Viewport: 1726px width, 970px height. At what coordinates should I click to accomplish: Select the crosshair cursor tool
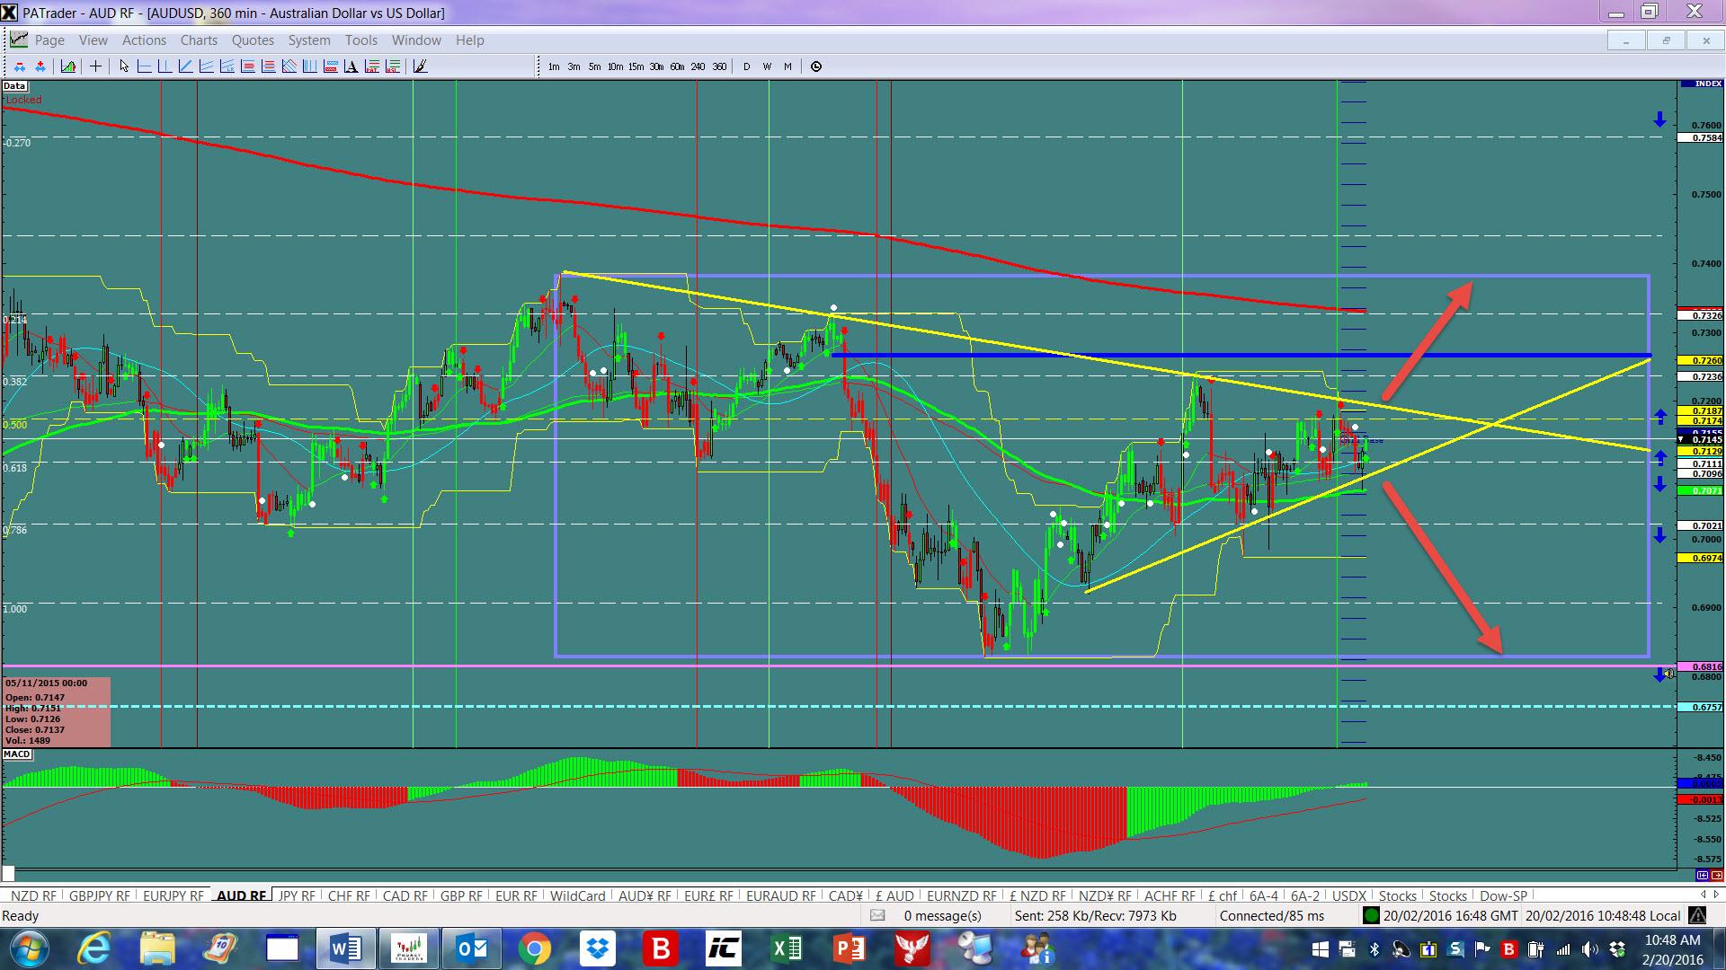pos(95,66)
